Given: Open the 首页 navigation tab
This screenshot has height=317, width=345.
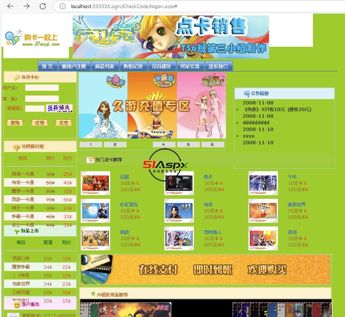Looking at the screenshot, I should coord(48,66).
